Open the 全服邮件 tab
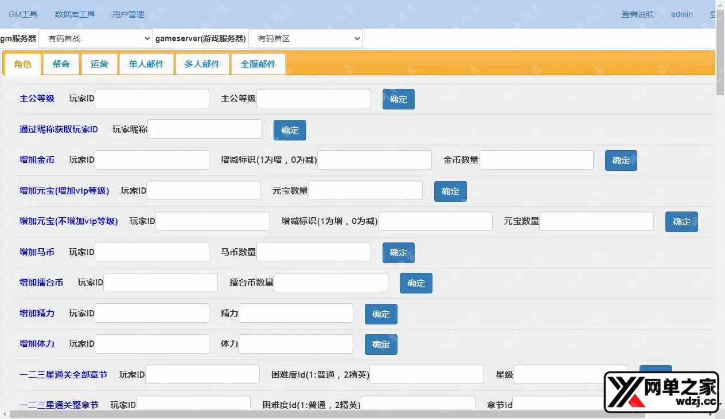 [258, 64]
